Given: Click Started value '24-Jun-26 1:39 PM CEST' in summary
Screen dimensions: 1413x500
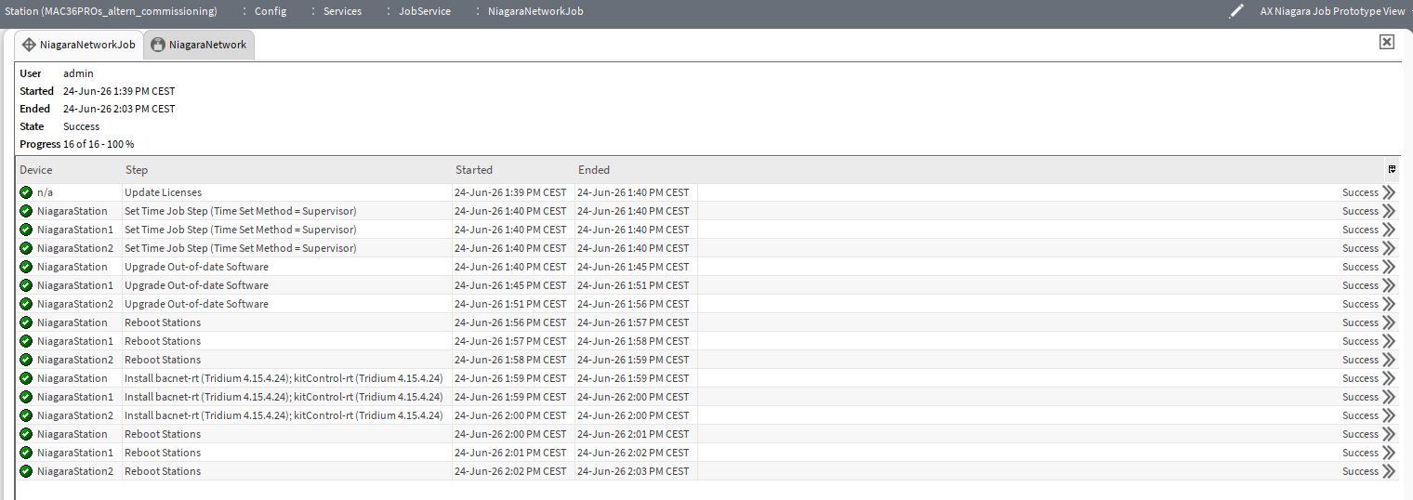Looking at the screenshot, I should pos(119,91).
